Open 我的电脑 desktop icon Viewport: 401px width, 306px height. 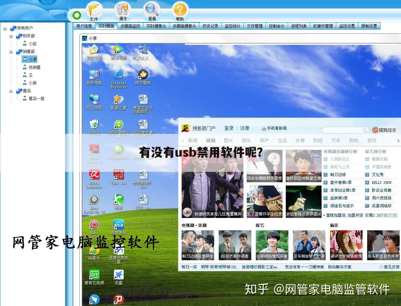coord(94,77)
